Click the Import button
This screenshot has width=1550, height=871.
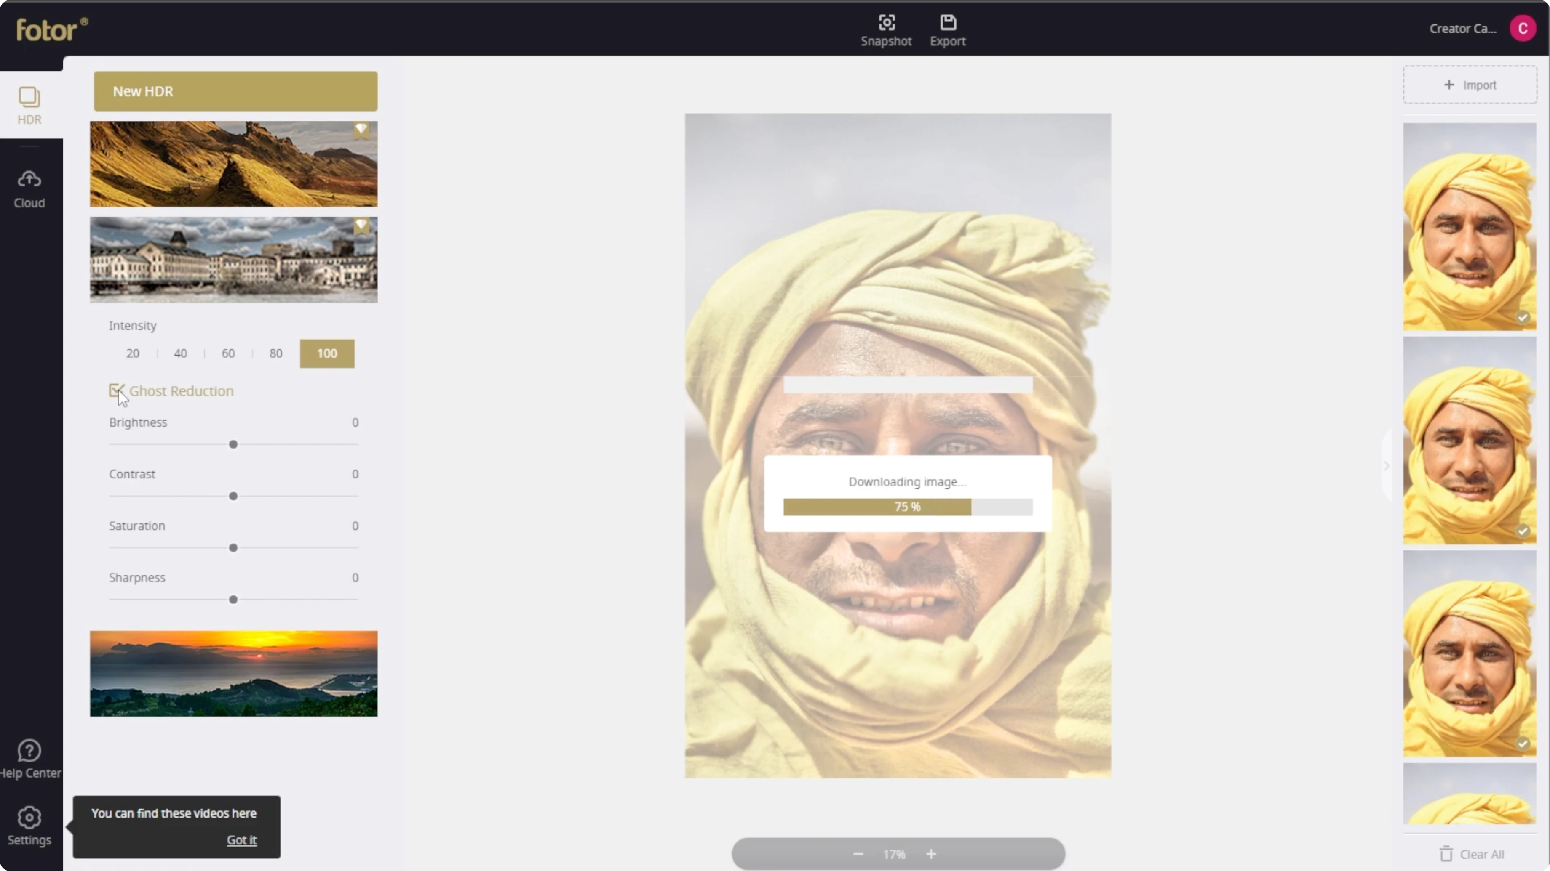(1470, 85)
